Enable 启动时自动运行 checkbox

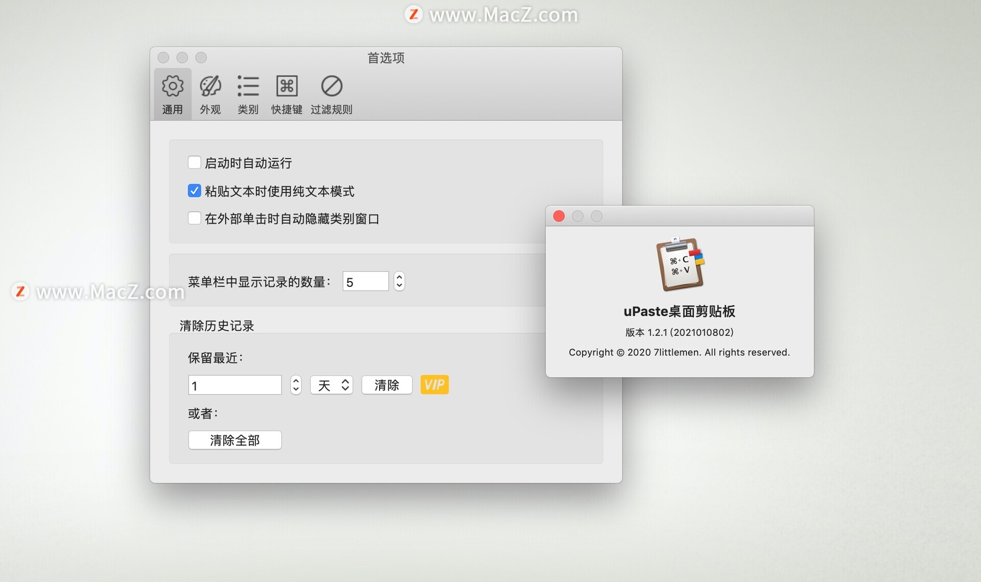(194, 162)
